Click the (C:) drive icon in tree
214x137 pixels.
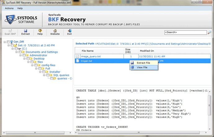(x=19, y=49)
